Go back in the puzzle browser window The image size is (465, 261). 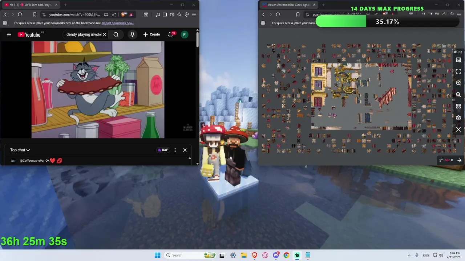click(x=263, y=14)
